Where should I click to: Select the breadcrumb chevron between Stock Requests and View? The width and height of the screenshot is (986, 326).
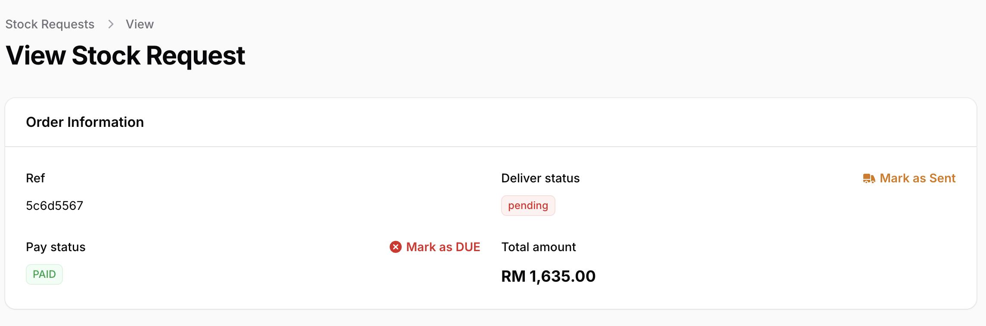pyautogui.click(x=111, y=24)
